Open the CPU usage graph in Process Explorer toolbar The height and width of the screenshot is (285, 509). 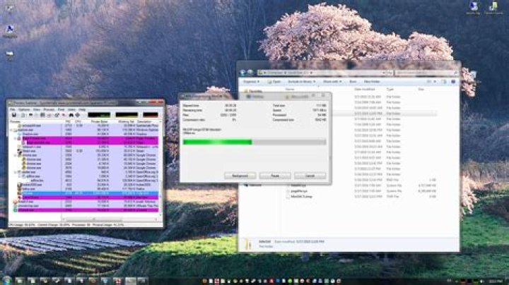[99, 115]
